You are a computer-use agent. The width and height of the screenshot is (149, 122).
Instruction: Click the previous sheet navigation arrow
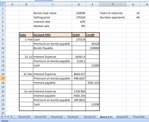5,117
